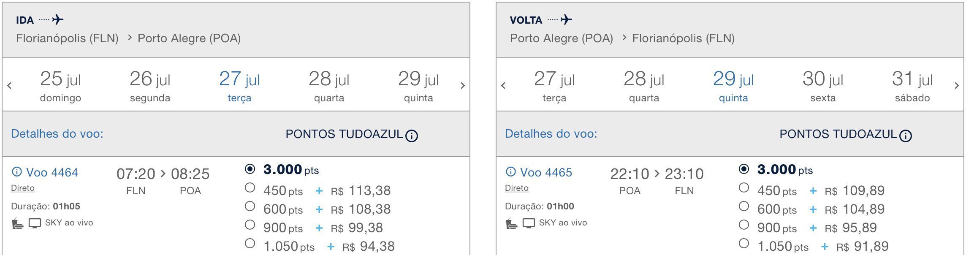Select 1.050 pts + R$ 94,38 option
This screenshot has width=966, height=255.
250,244
